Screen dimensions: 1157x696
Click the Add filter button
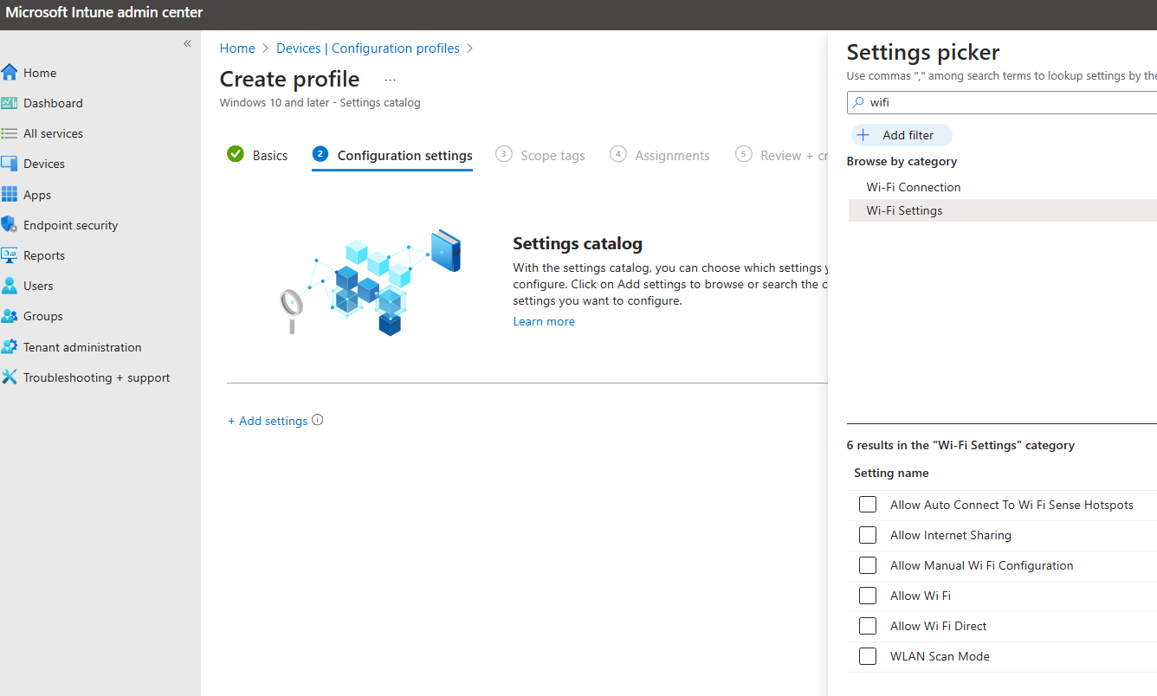[902, 135]
